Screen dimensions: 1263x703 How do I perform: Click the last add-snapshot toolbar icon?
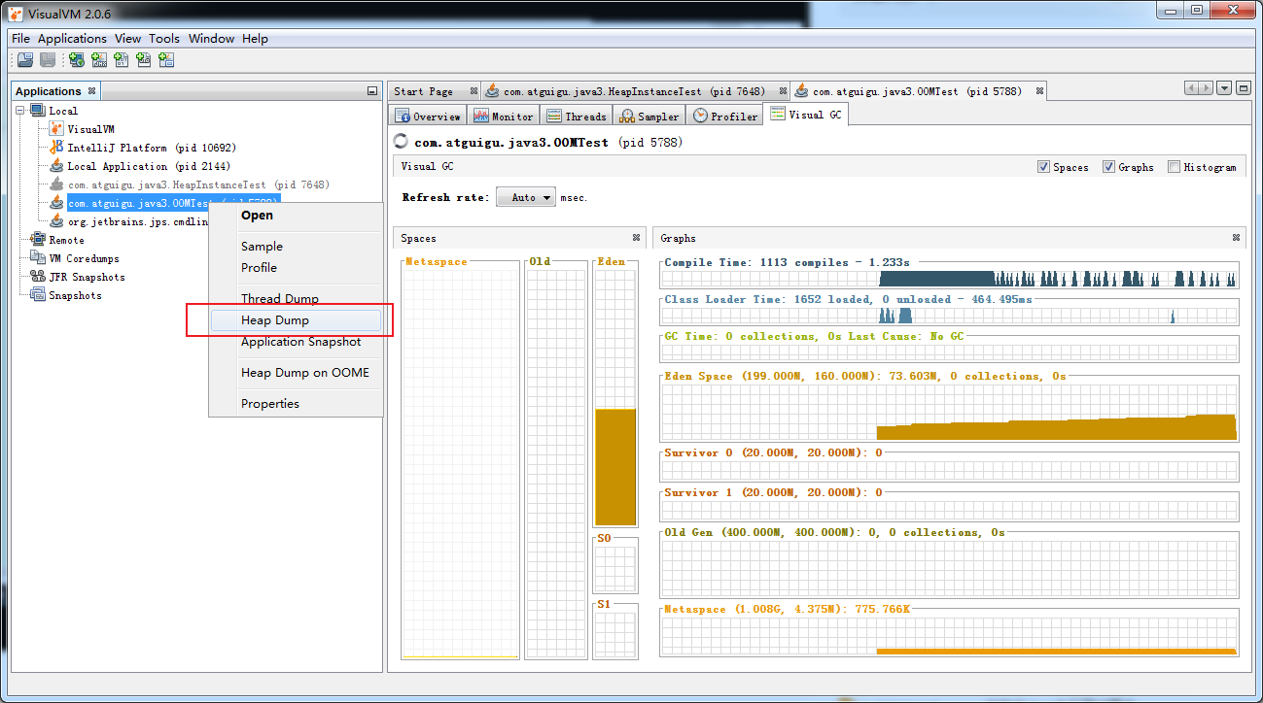point(166,60)
